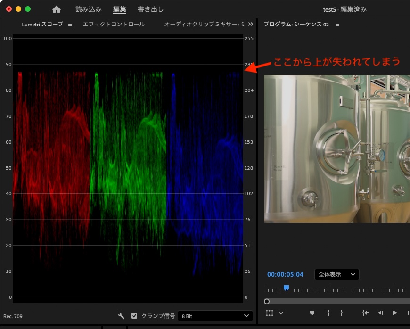Image resolution: width=410 pixels, height=329 pixels.
Task: Select the 書き出し workspace tab
Action: [150, 9]
